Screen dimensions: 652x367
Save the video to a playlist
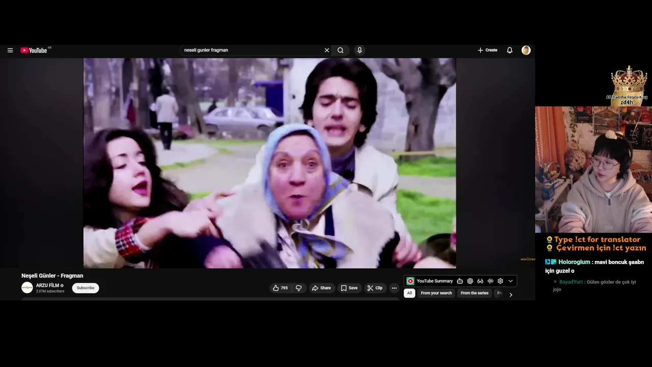coord(349,288)
